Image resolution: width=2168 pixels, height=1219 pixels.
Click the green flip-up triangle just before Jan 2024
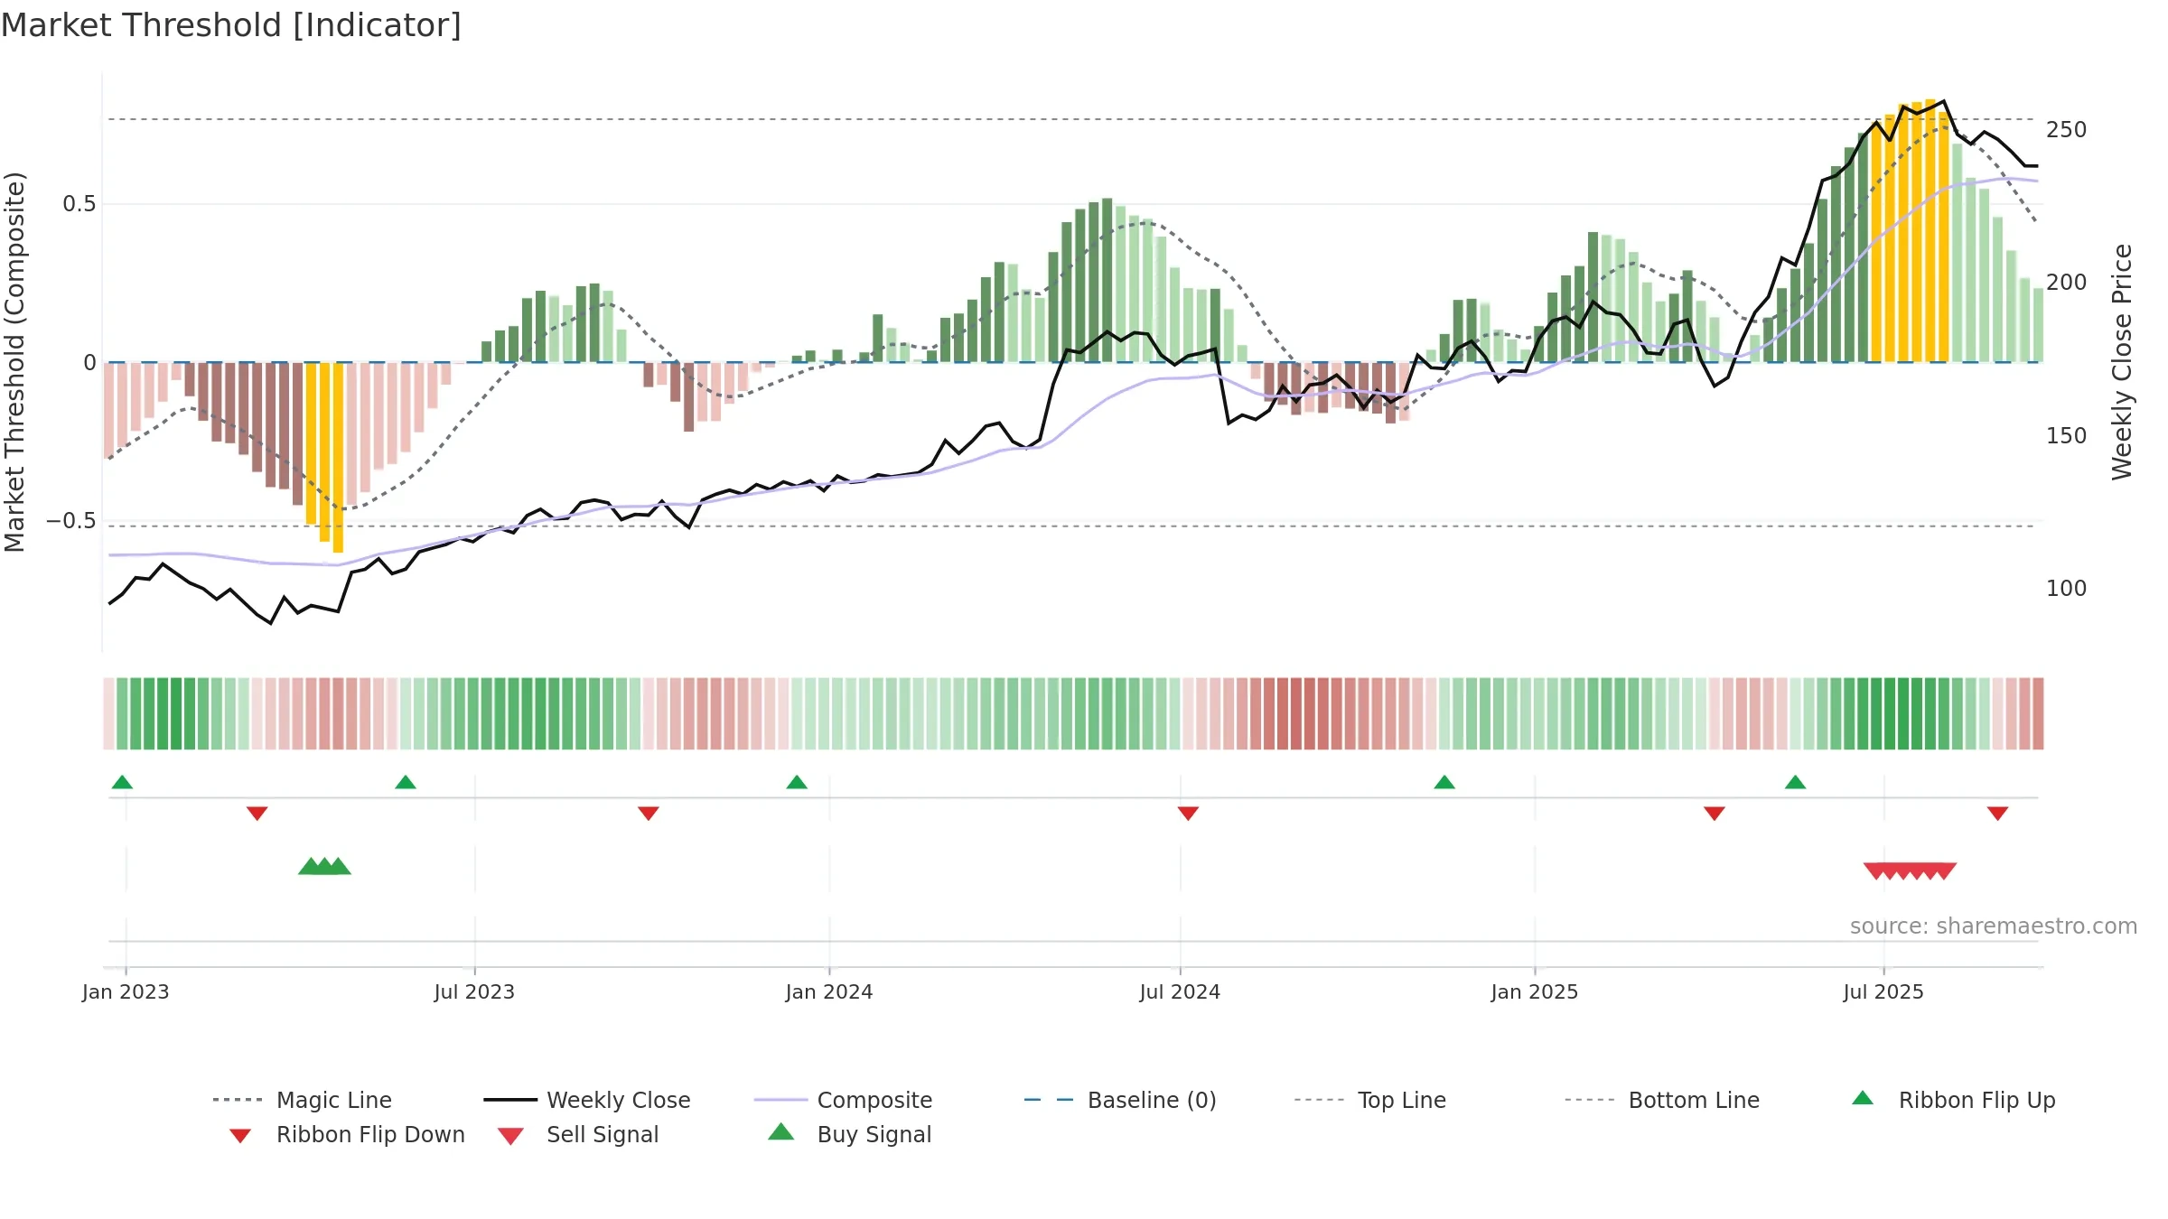pos(797,782)
